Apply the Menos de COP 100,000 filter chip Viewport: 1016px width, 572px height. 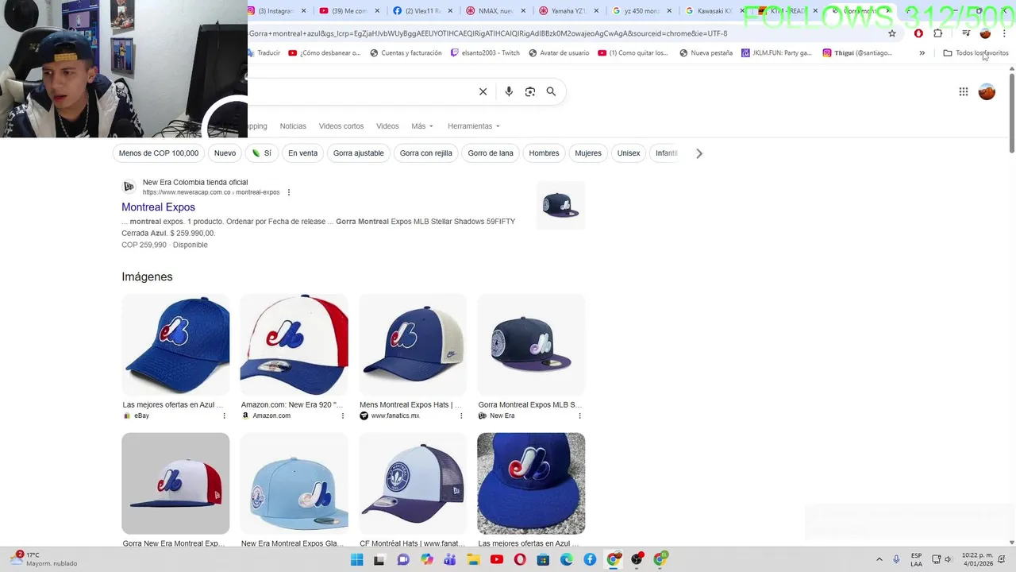coord(159,153)
